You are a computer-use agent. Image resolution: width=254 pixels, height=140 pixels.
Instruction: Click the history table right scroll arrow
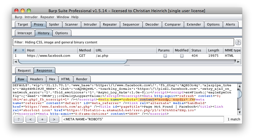(238, 62)
